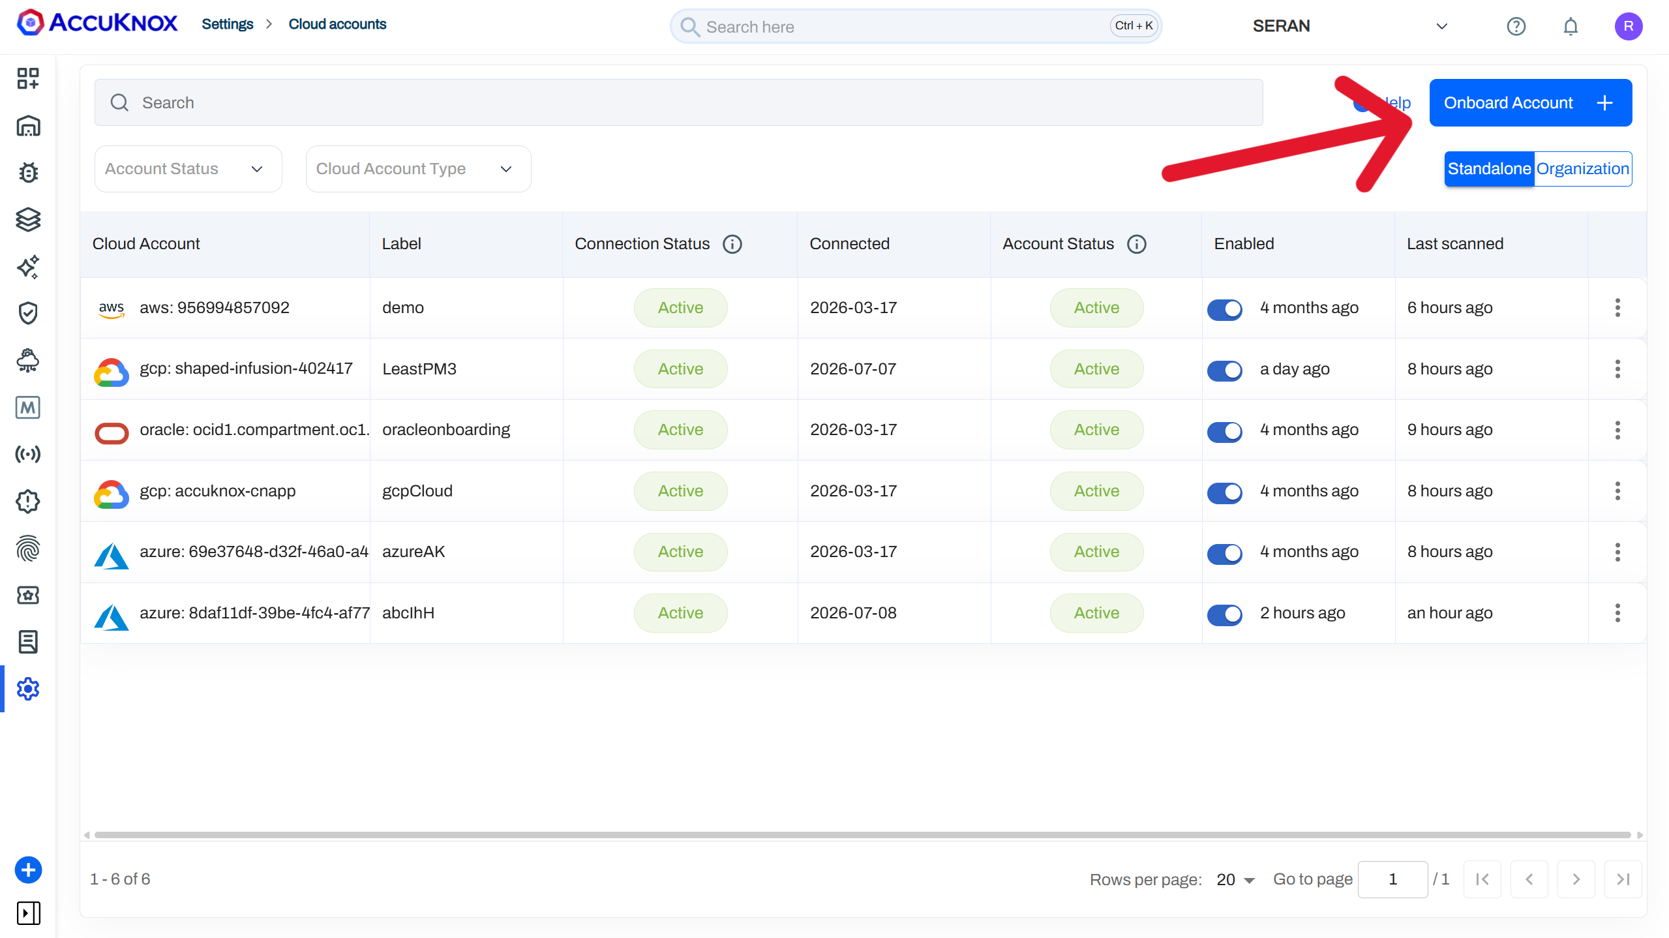The image size is (1669, 938).
Task: Click the help question mark icon
Action: pos(1516,26)
